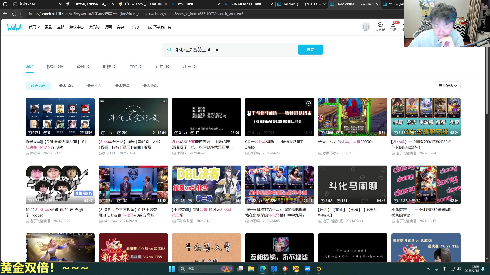Viewport: 490px width, 275px height.
Task: Click the volume tray icon
Action: [459, 269]
